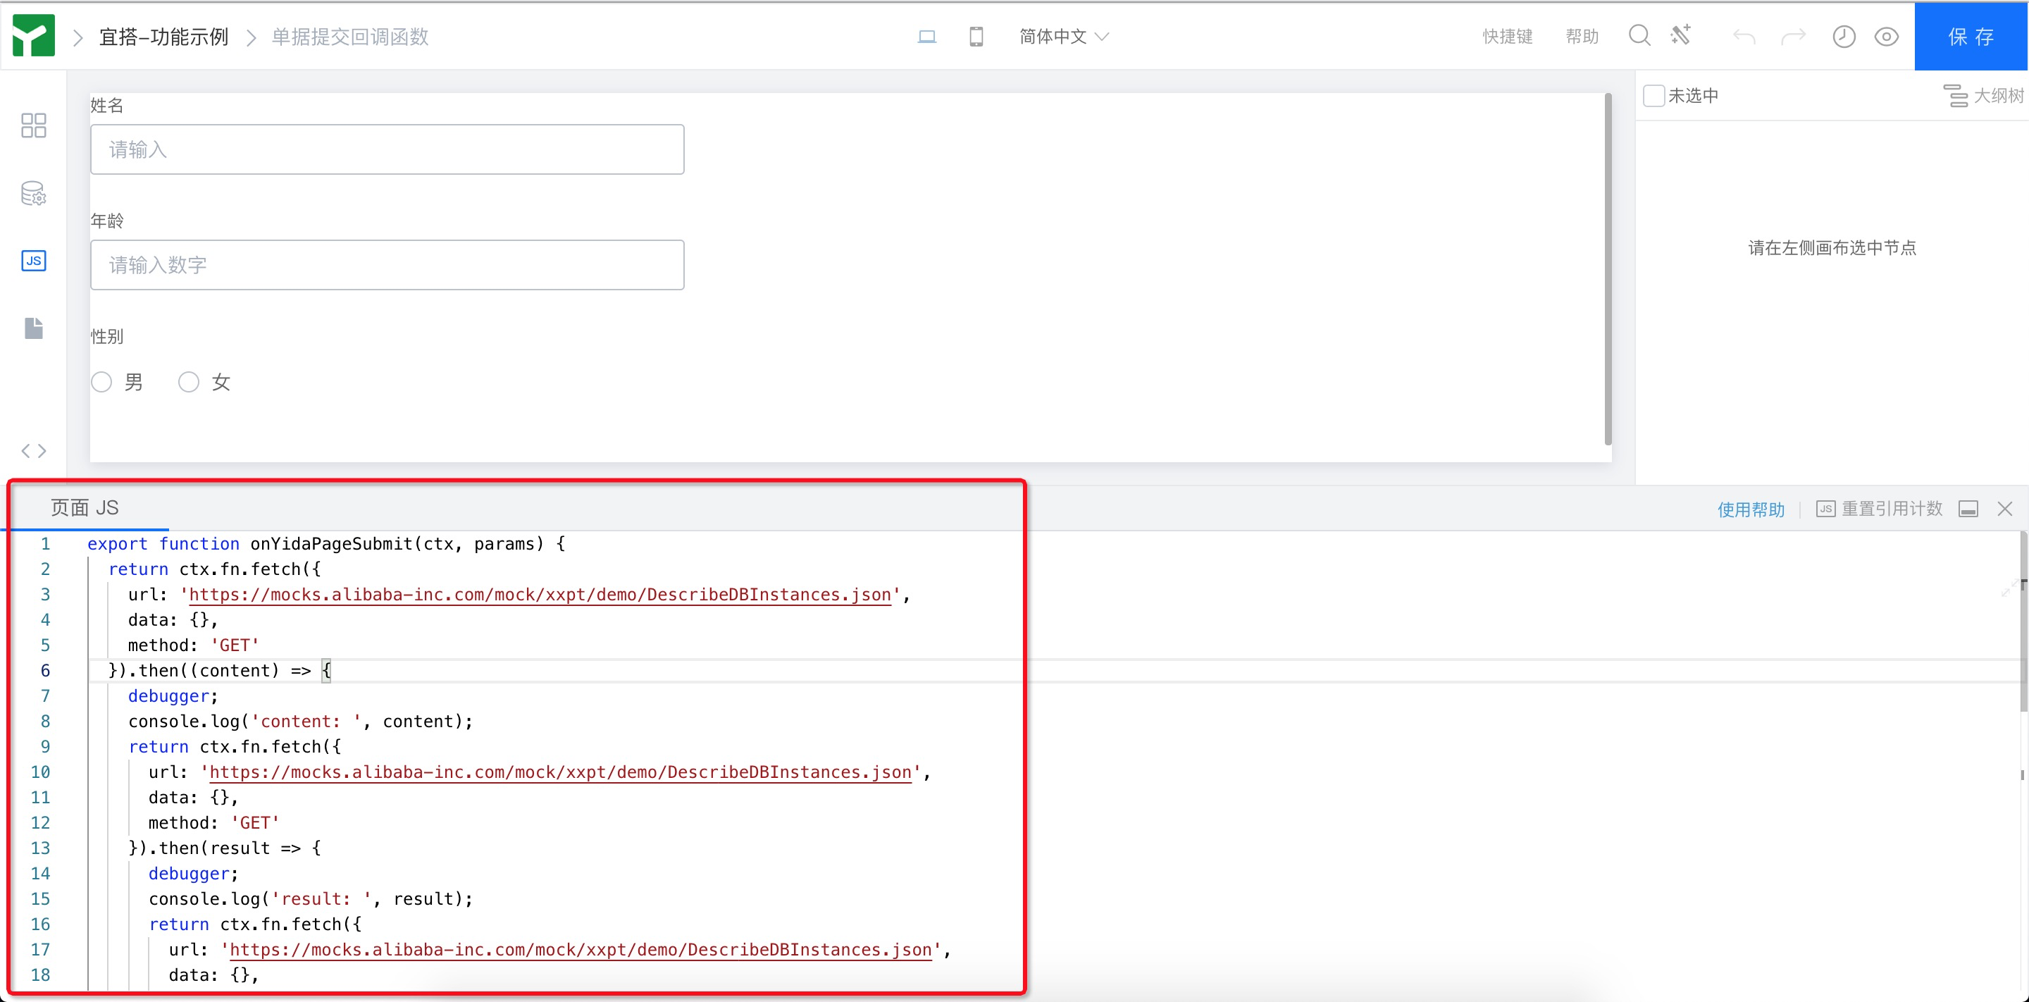Open the source code brackets icon
This screenshot has width=2029, height=1002.
pos(33,450)
